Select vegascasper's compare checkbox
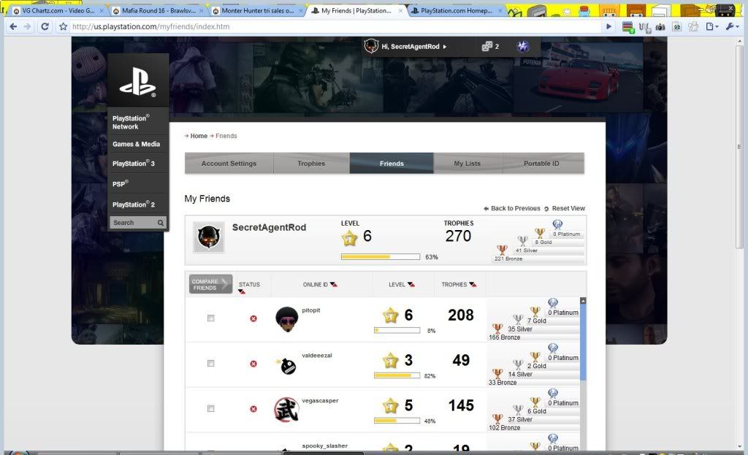The width and height of the screenshot is (748, 455). tap(211, 409)
